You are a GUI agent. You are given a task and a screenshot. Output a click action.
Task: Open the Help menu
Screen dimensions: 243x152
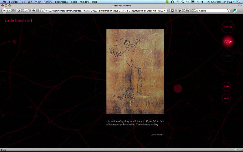pos(95,2)
